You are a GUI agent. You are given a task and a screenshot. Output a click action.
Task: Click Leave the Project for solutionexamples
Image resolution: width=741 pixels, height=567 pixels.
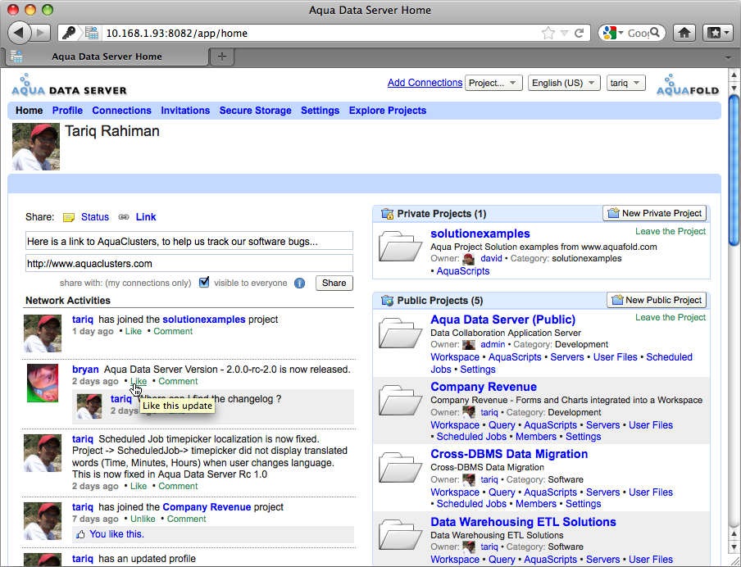[671, 231]
